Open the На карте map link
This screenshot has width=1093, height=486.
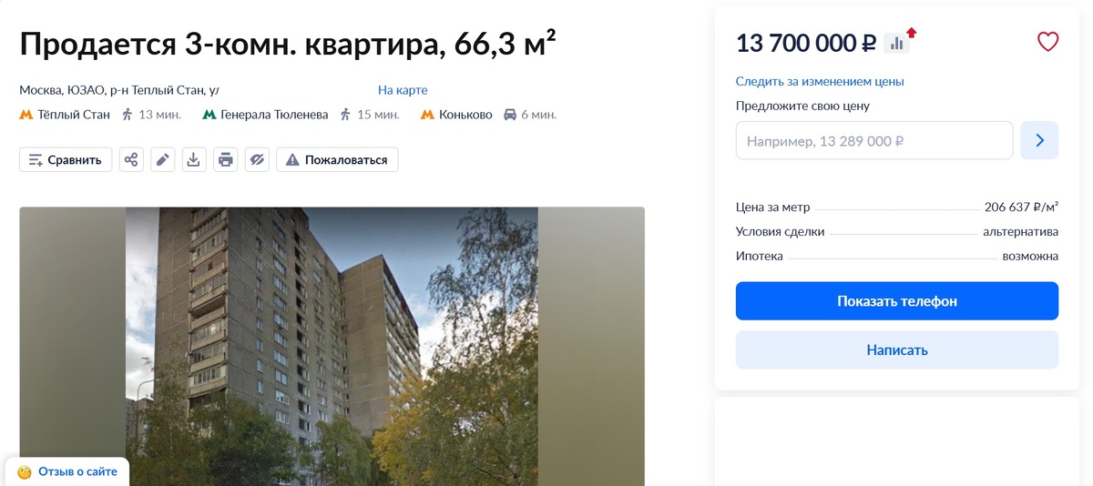coord(403,90)
